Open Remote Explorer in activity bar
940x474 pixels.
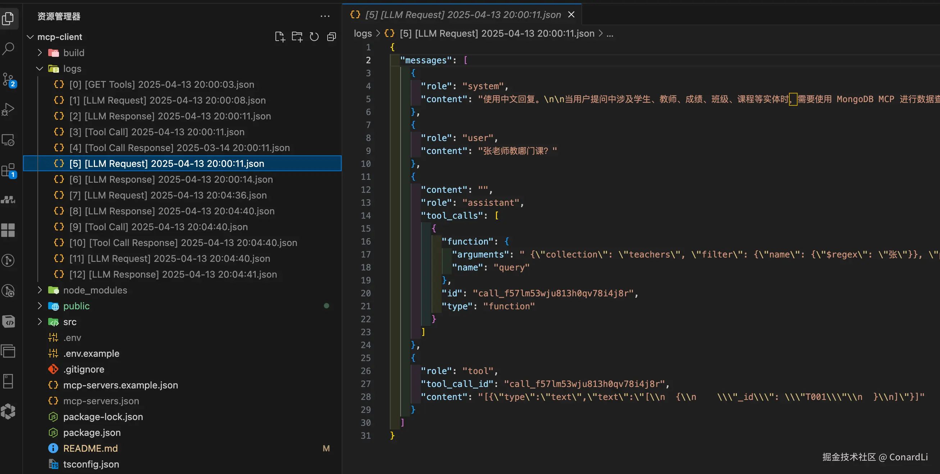[x=8, y=140]
